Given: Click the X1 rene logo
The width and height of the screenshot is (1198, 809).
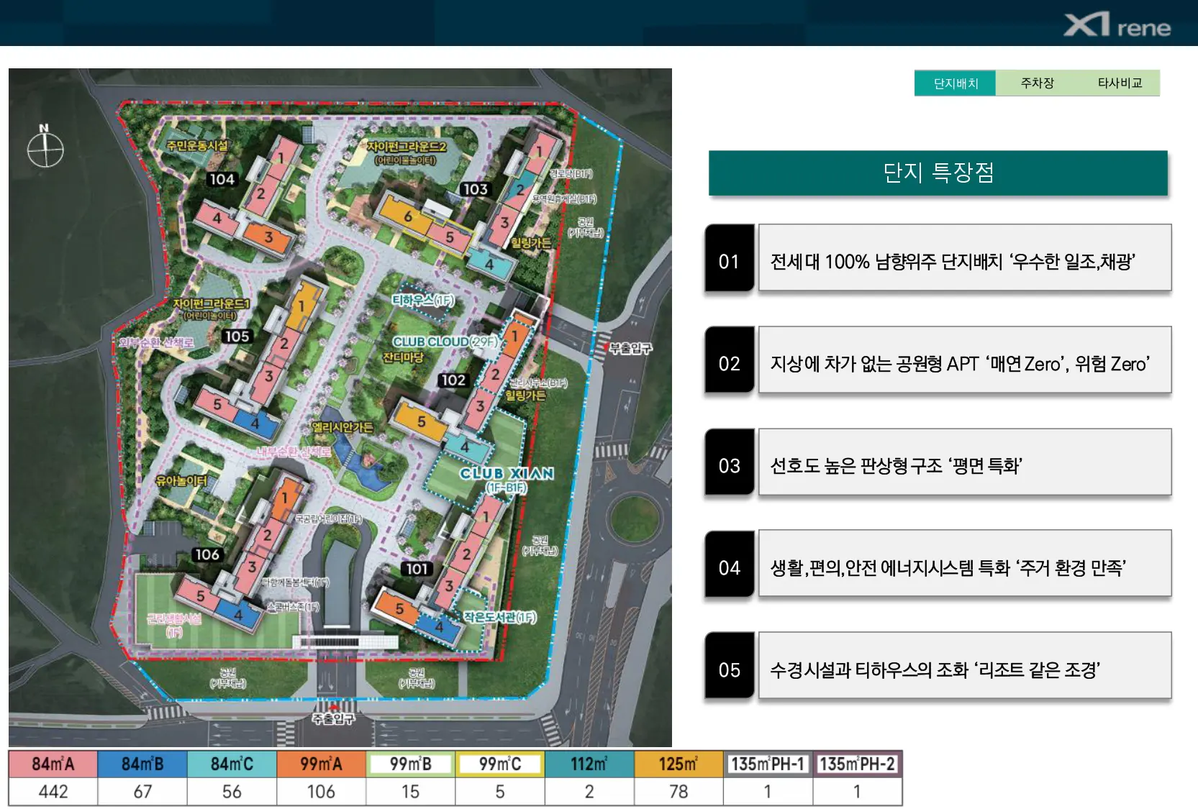Looking at the screenshot, I should pyautogui.click(x=1117, y=24).
